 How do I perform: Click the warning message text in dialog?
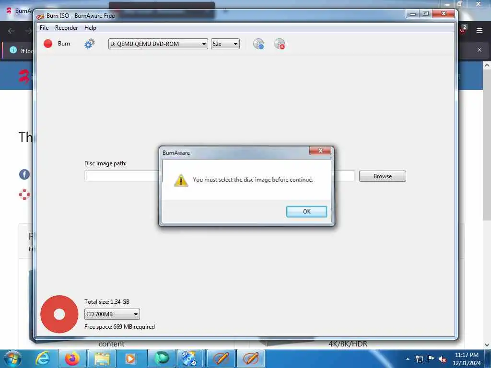(x=253, y=180)
